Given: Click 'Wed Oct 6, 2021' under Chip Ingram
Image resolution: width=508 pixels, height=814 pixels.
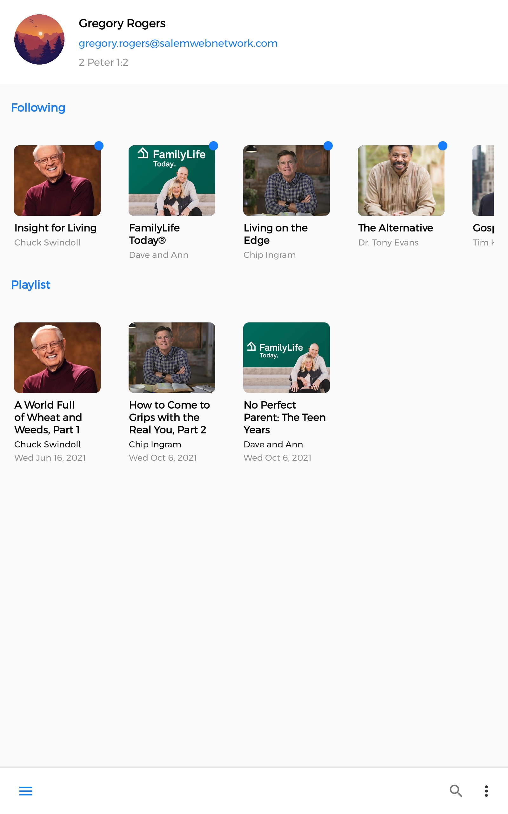Looking at the screenshot, I should pos(163,458).
